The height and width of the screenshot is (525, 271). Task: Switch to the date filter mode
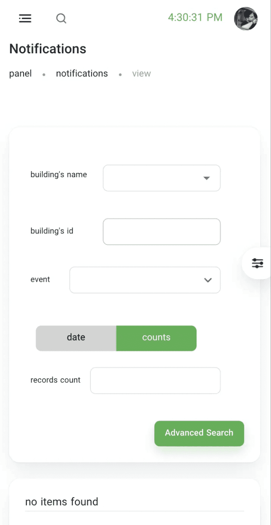tap(76, 338)
